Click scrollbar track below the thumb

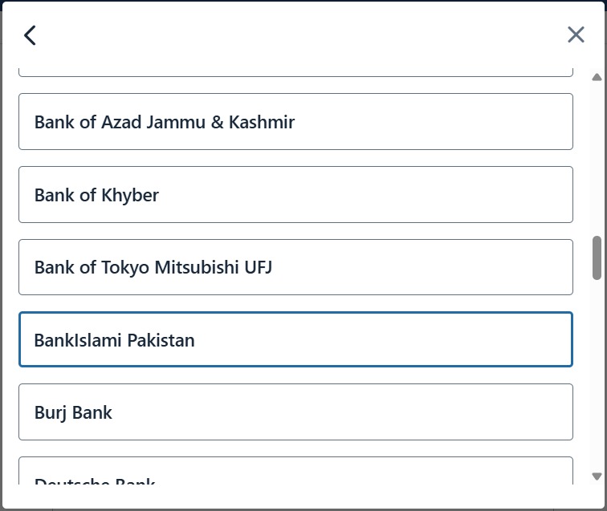tap(597, 377)
